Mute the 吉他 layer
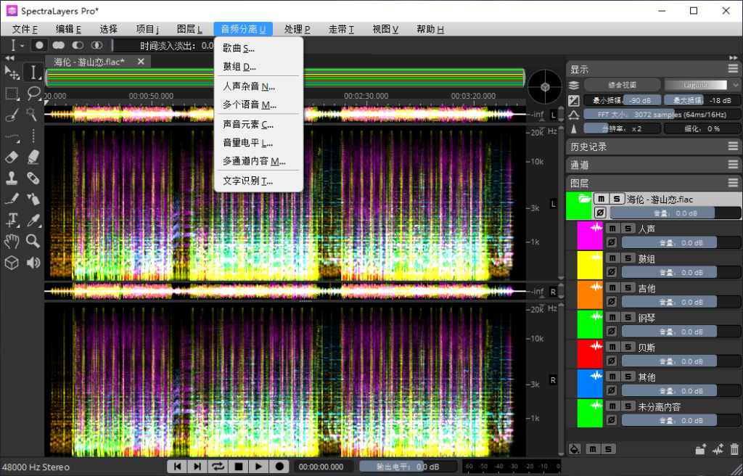 click(x=612, y=288)
